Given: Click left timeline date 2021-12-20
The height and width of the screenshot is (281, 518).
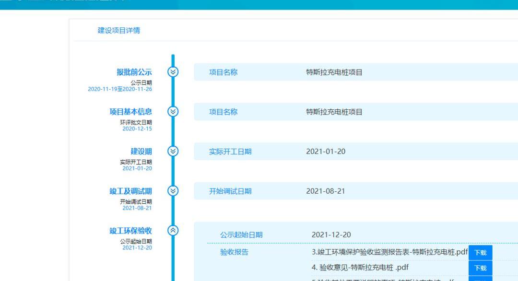Looking at the screenshot, I should point(137,247).
